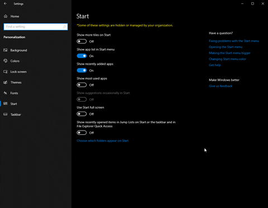Click the yellow organization-managed notice text
This screenshot has height=208, width=268.
pos(125,25)
